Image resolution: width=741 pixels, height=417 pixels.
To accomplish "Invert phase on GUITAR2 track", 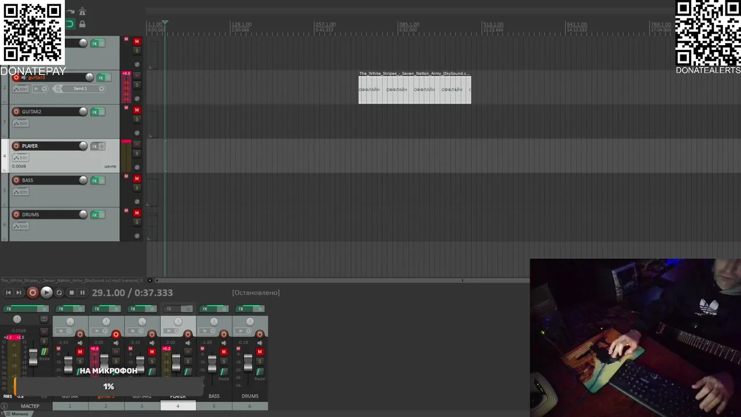I will [x=137, y=133].
